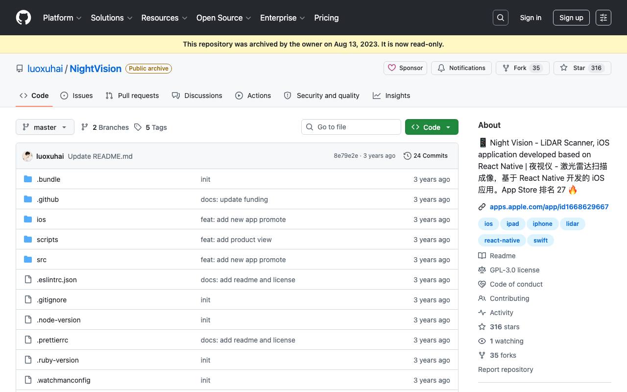Select the Code tab

(x=34, y=96)
